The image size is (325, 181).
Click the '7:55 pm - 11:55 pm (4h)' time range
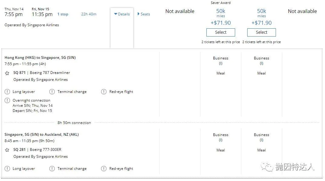point(25,64)
